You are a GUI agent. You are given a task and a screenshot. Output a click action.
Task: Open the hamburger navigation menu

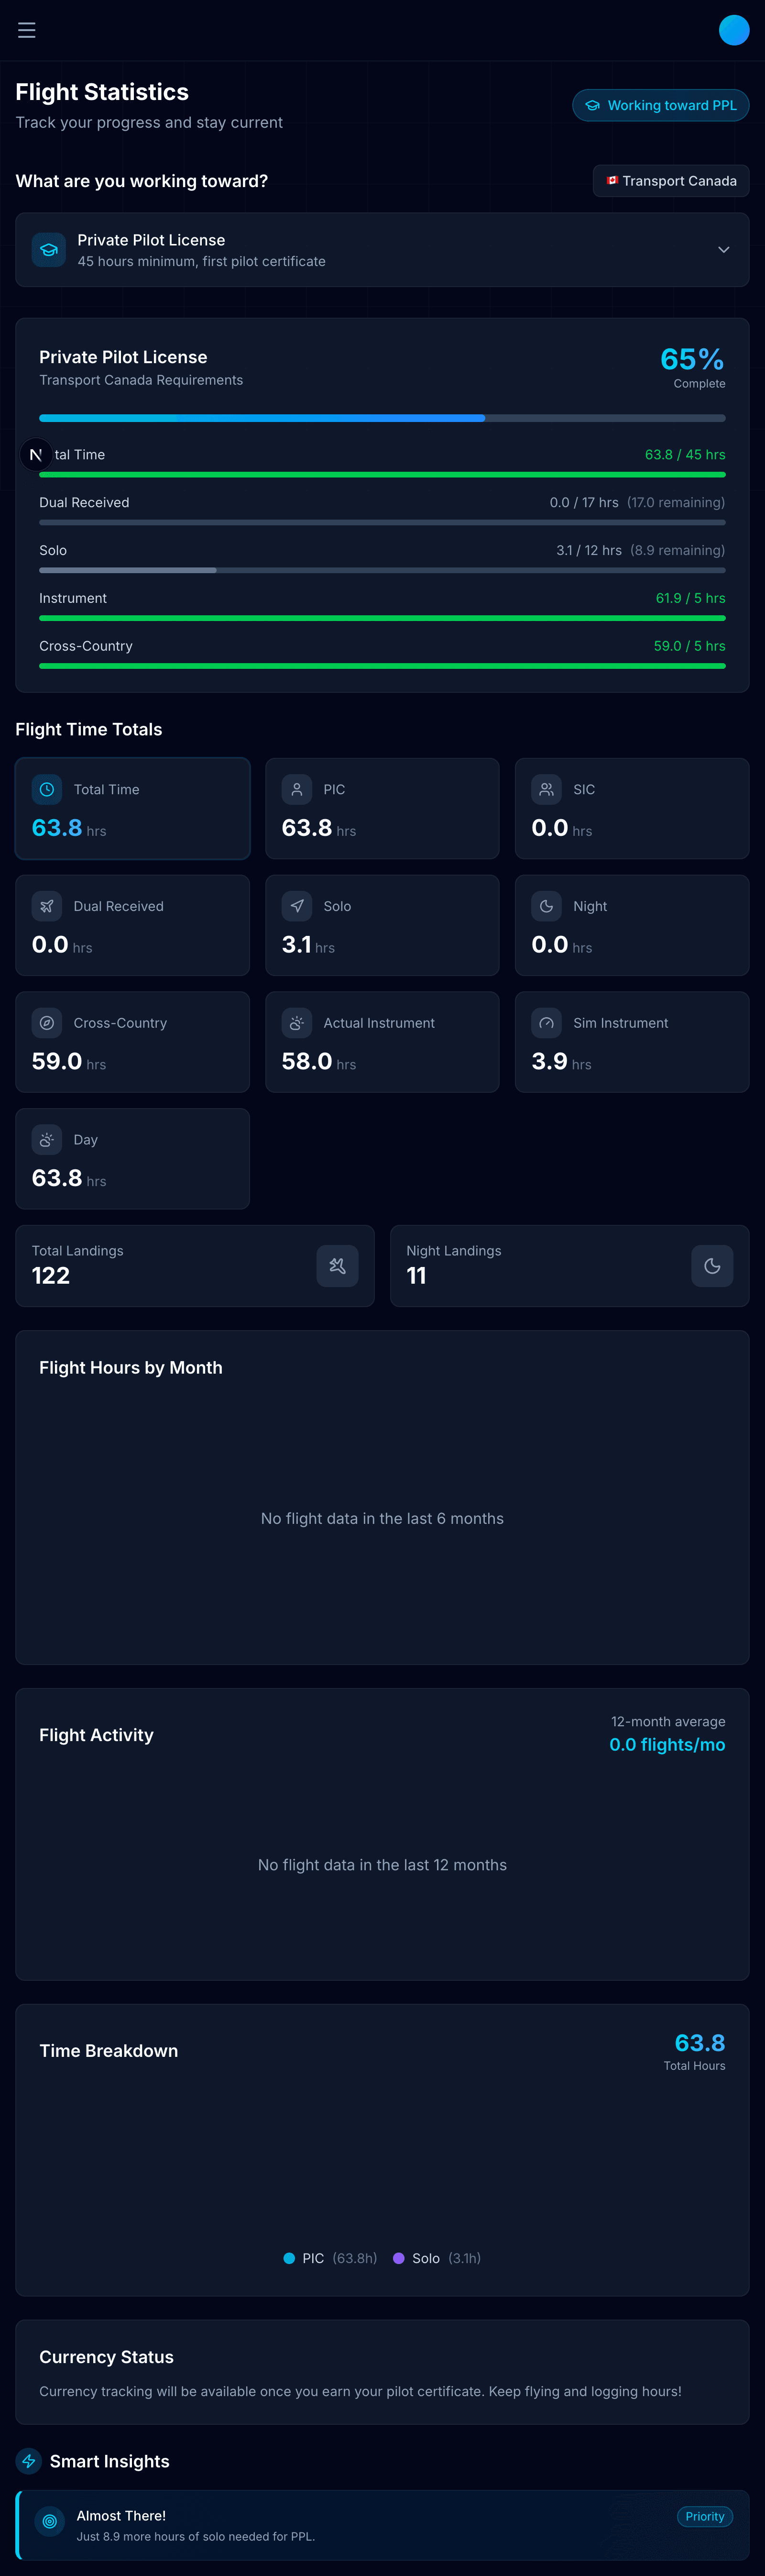pyautogui.click(x=27, y=30)
